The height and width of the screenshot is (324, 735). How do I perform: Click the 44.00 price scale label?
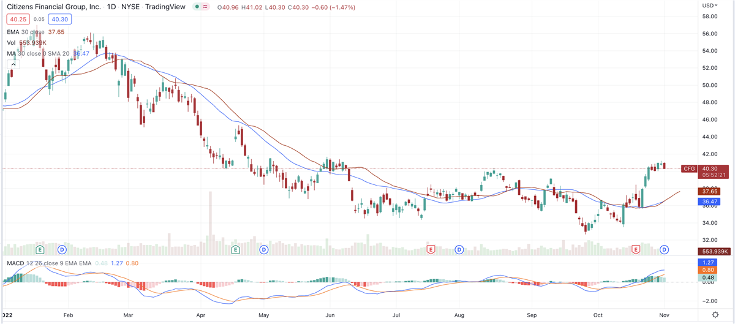pyautogui.click(x=709, y=137)
